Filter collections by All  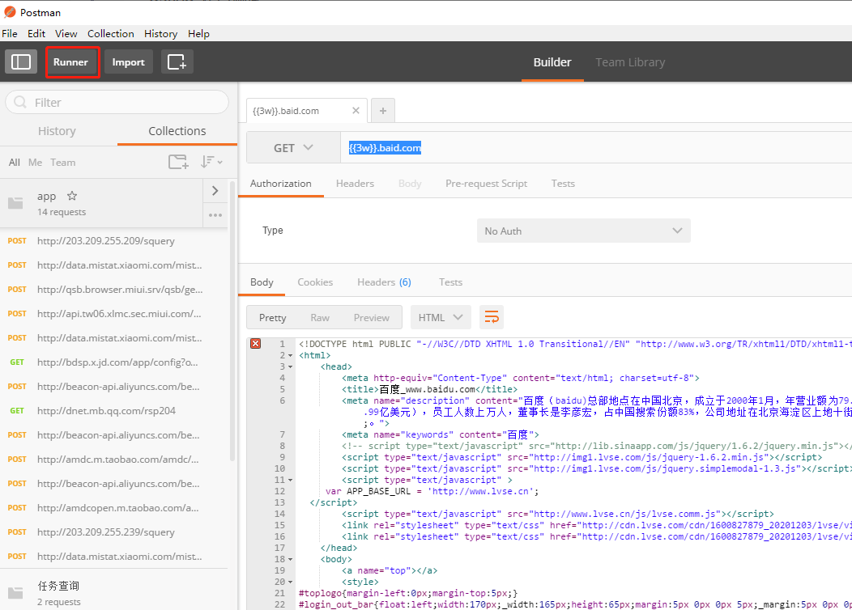point(14,163)
